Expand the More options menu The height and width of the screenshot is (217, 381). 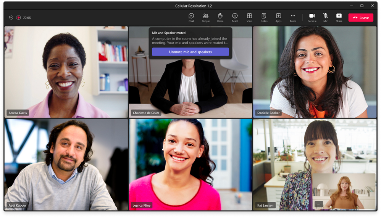[293, 18]
